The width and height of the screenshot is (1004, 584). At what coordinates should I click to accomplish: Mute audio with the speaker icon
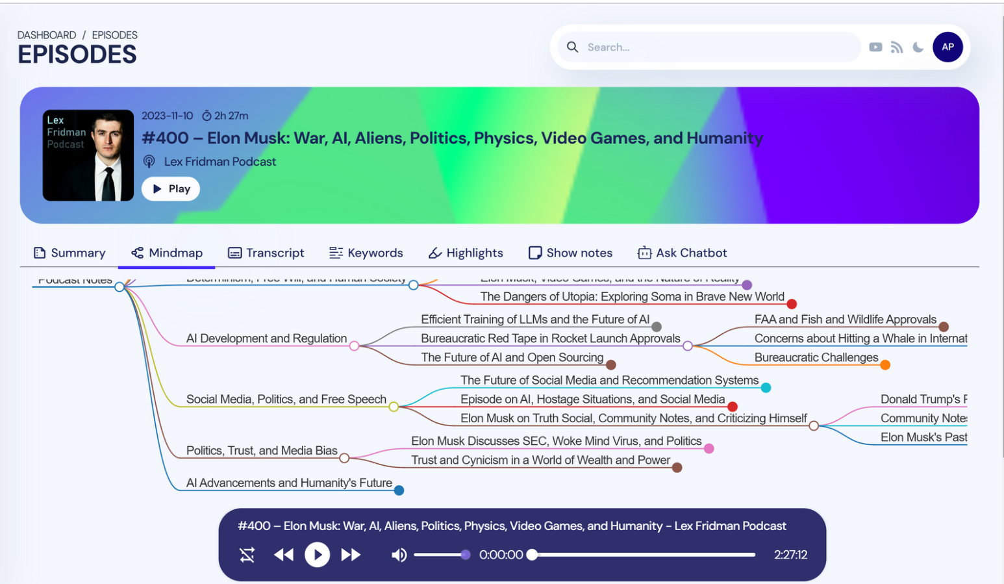[399, 555]
